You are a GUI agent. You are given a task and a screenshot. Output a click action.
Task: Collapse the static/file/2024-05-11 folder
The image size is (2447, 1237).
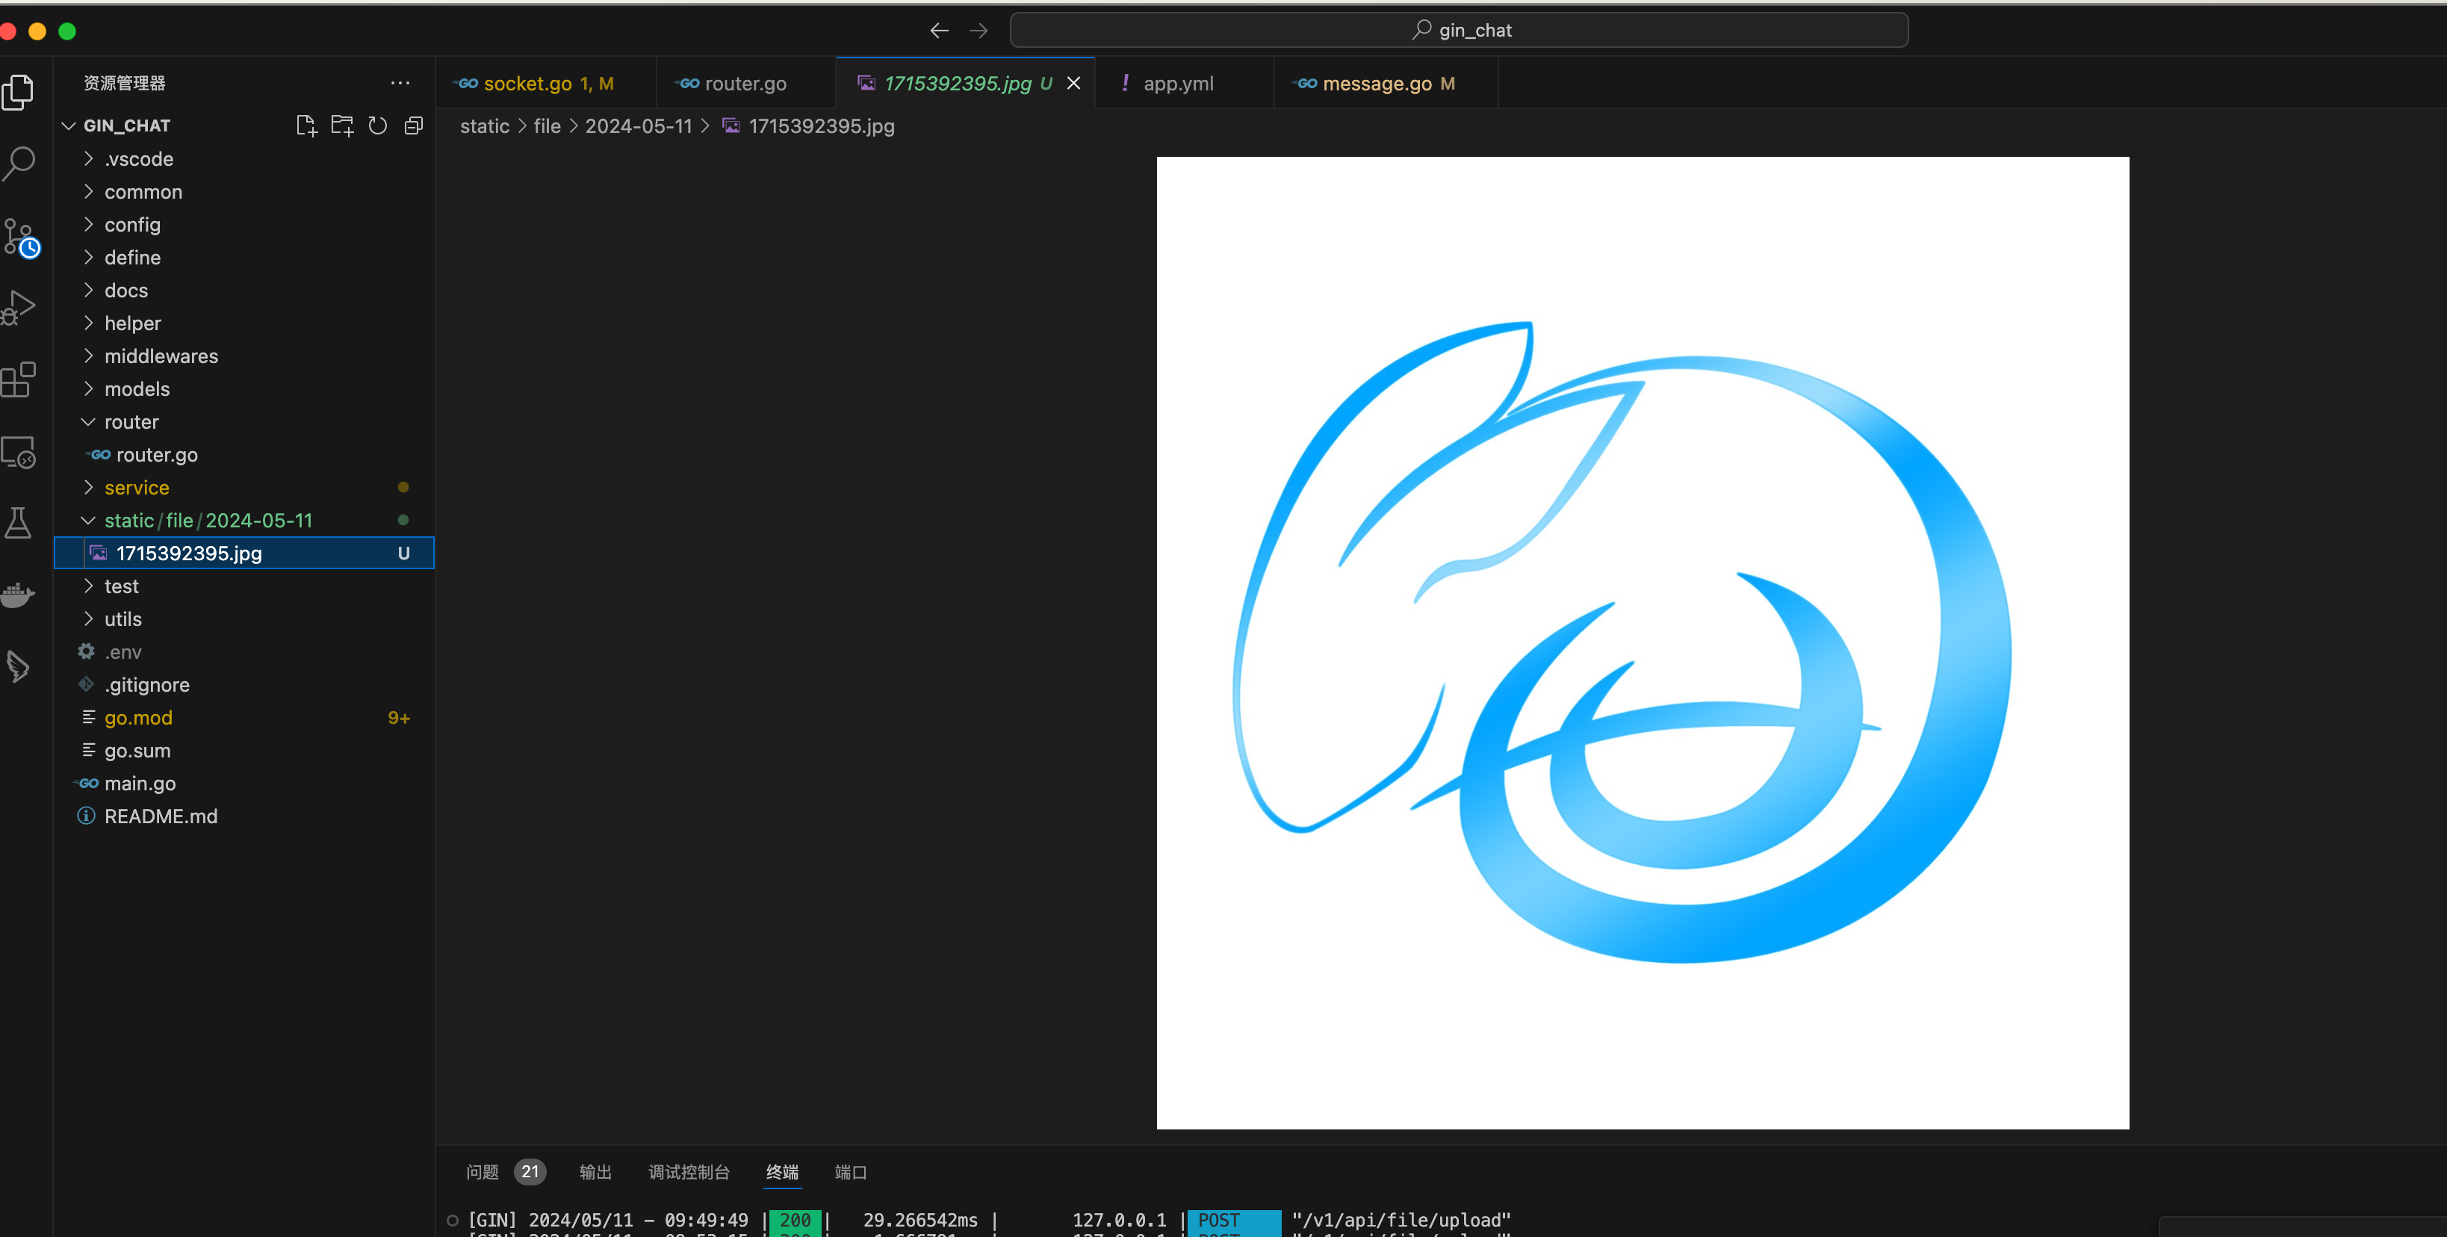pyautogui.click(x=244, y=521)
